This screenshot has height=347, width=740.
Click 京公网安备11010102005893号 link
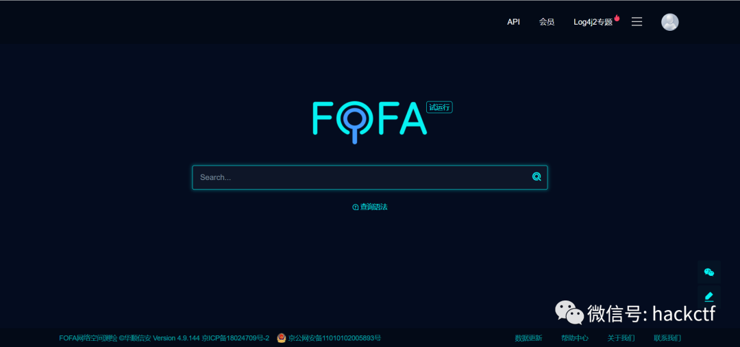click(334, 338)
